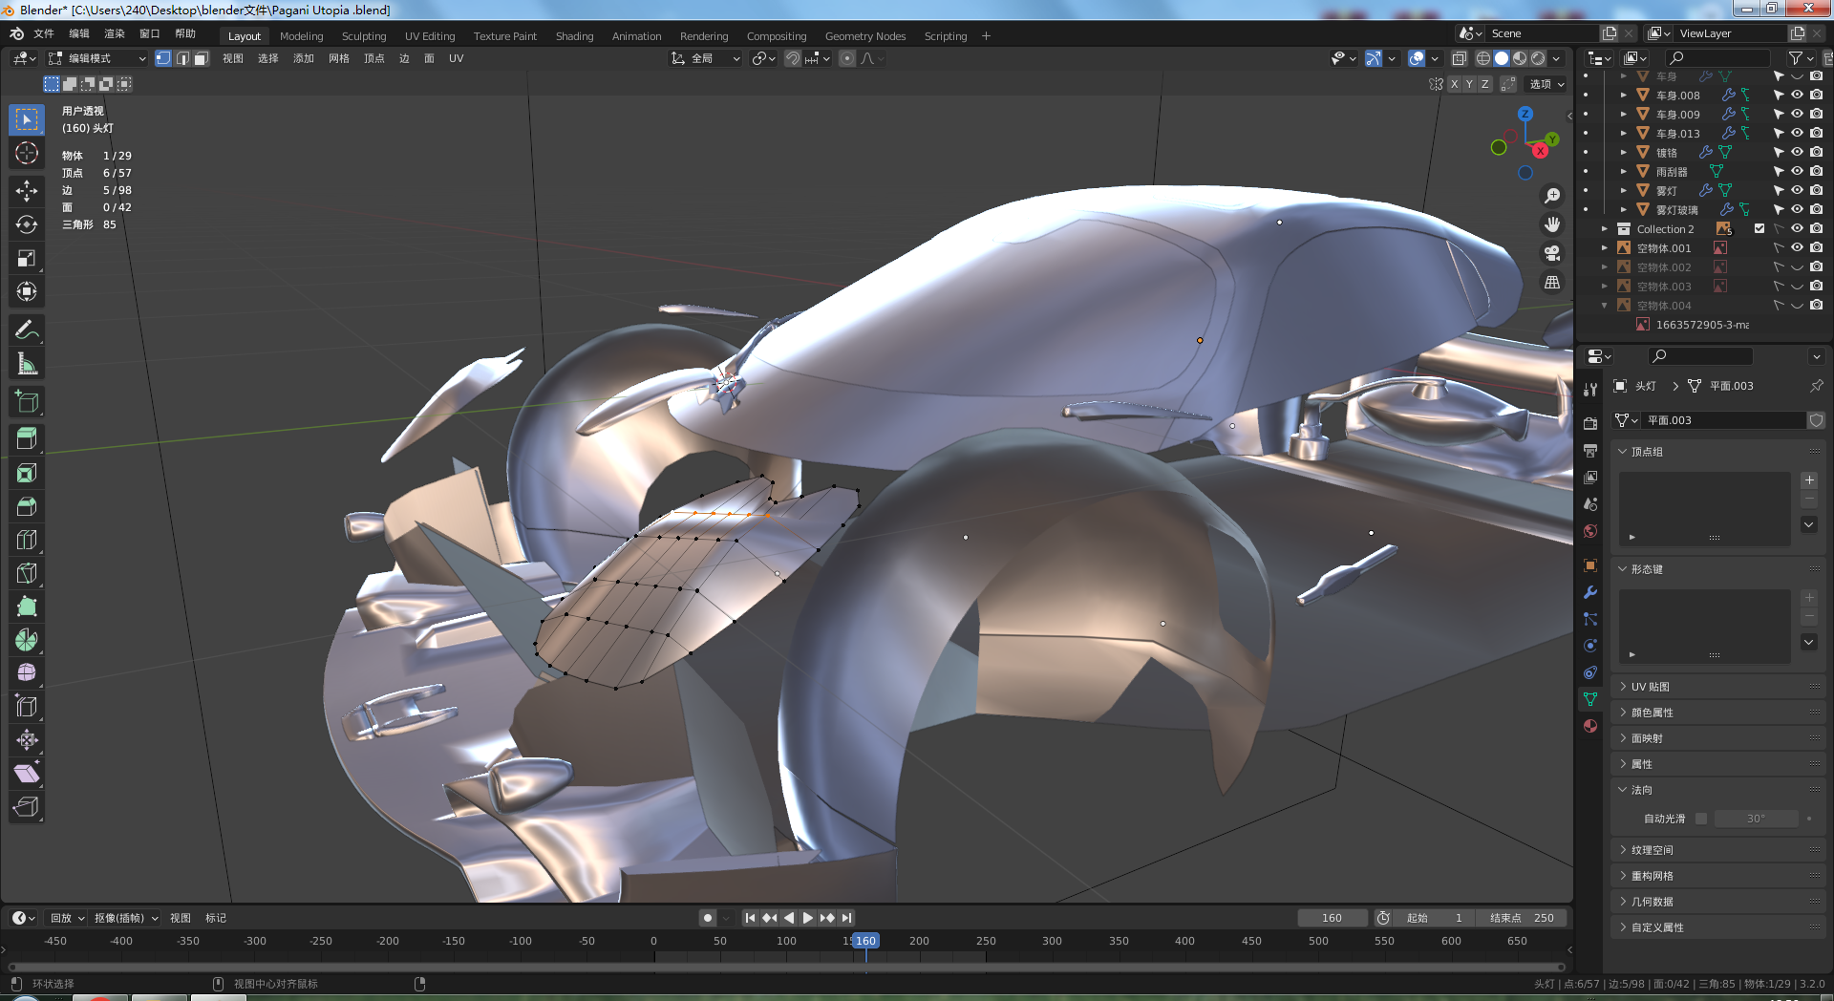1834x1001 pixels.
Task: Activate the Rotate tool
Action: pyautogui.click(x=27, y=224)
